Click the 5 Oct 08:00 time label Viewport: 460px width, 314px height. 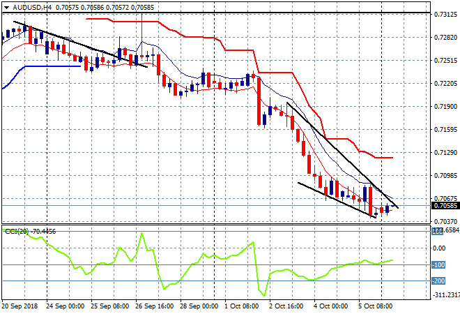click(375, 306)
